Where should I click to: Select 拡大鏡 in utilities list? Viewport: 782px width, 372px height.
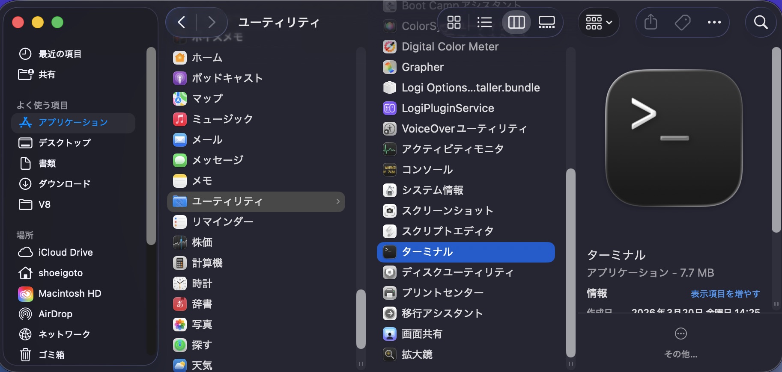click(466, 354)
